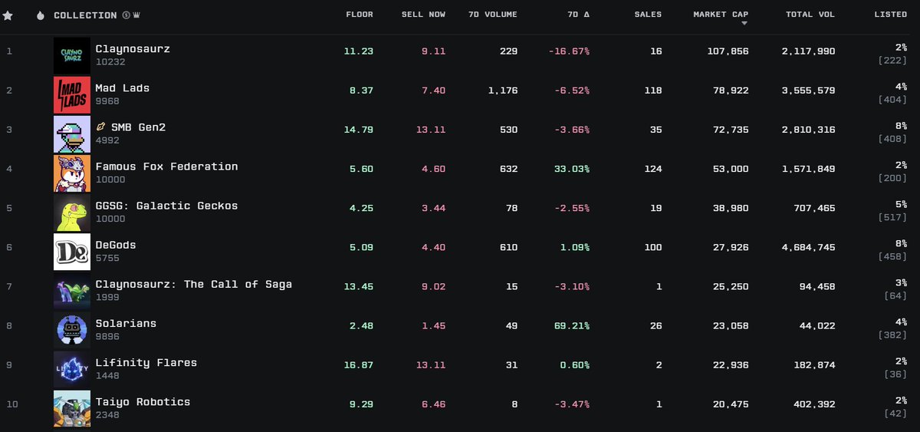
Task: Open the Galactic Geckos thumbnail
Action: pyautogui.click(x=72, y=213)
